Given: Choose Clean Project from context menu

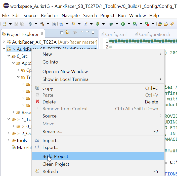Looking at the screenshot, I should [98, 164].
